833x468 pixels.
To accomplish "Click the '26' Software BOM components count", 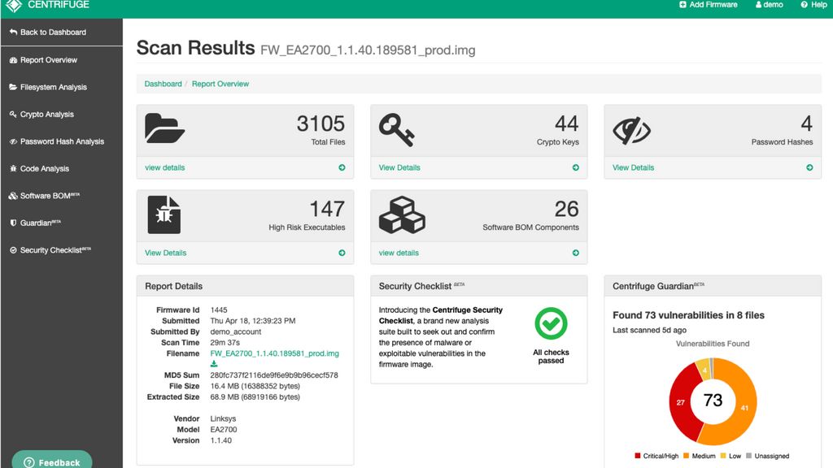I will point(567,209).
